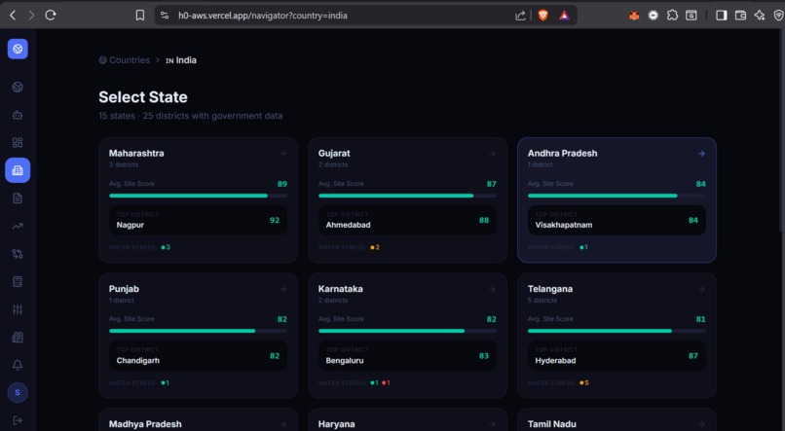Toggle the browser sidebar panel icon

tap(722, 16)
